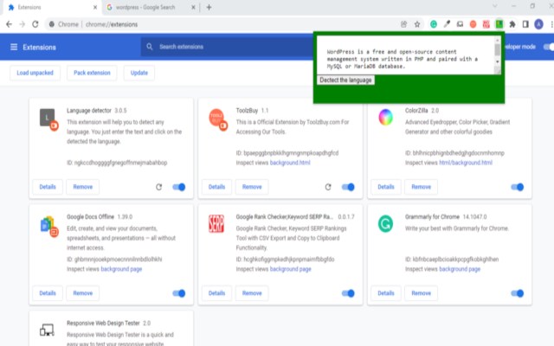Screen dimensions: 554x346
Task: Close the wordpress Google Search tab
Action: [x=193, y=8]
